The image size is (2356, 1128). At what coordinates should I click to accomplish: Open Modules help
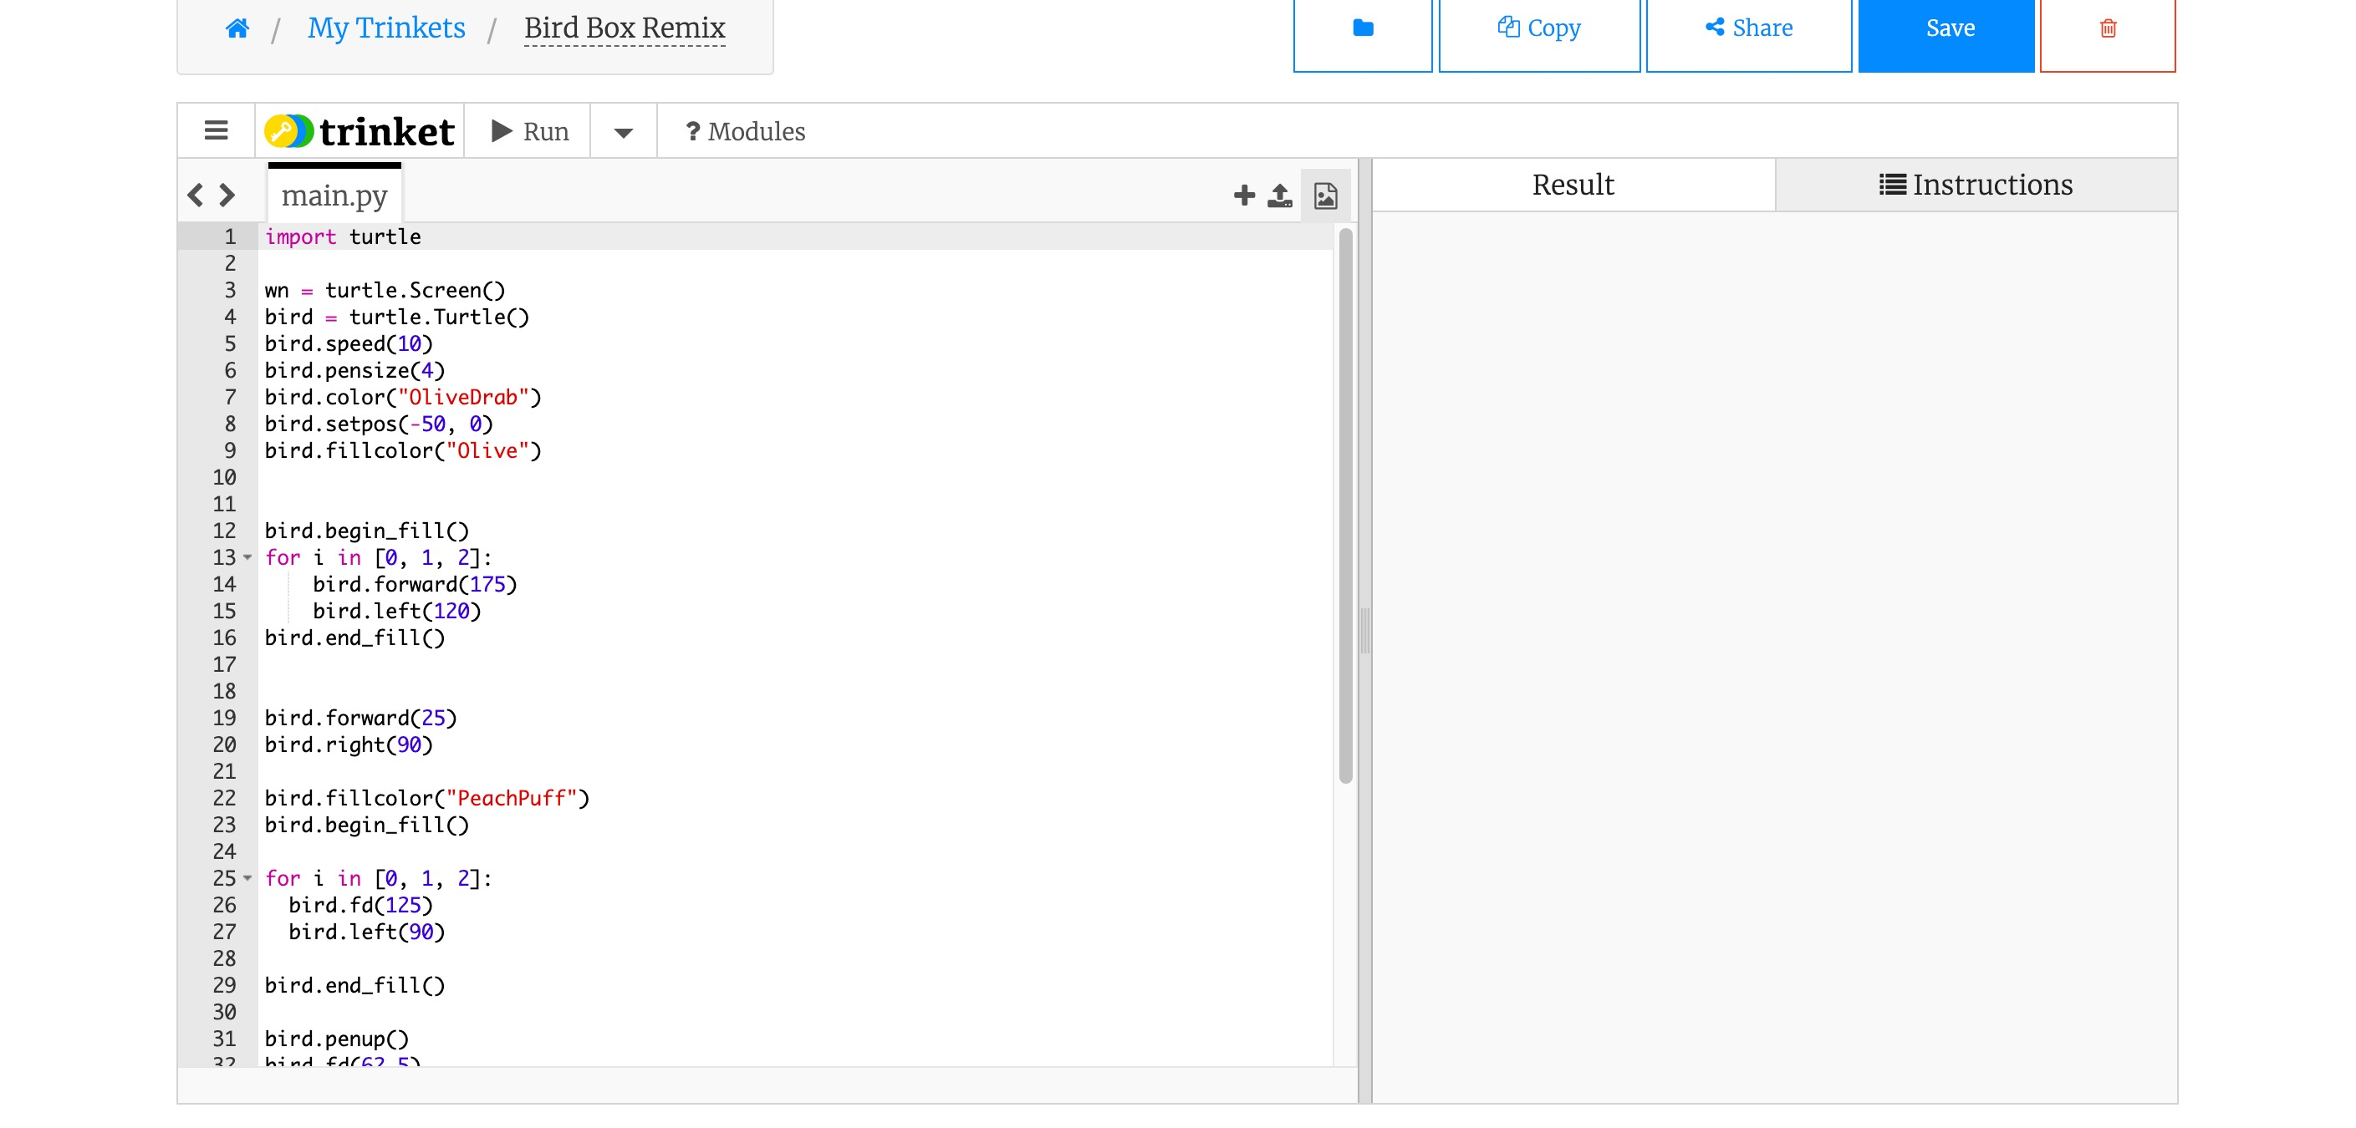[x=744, y=132]
